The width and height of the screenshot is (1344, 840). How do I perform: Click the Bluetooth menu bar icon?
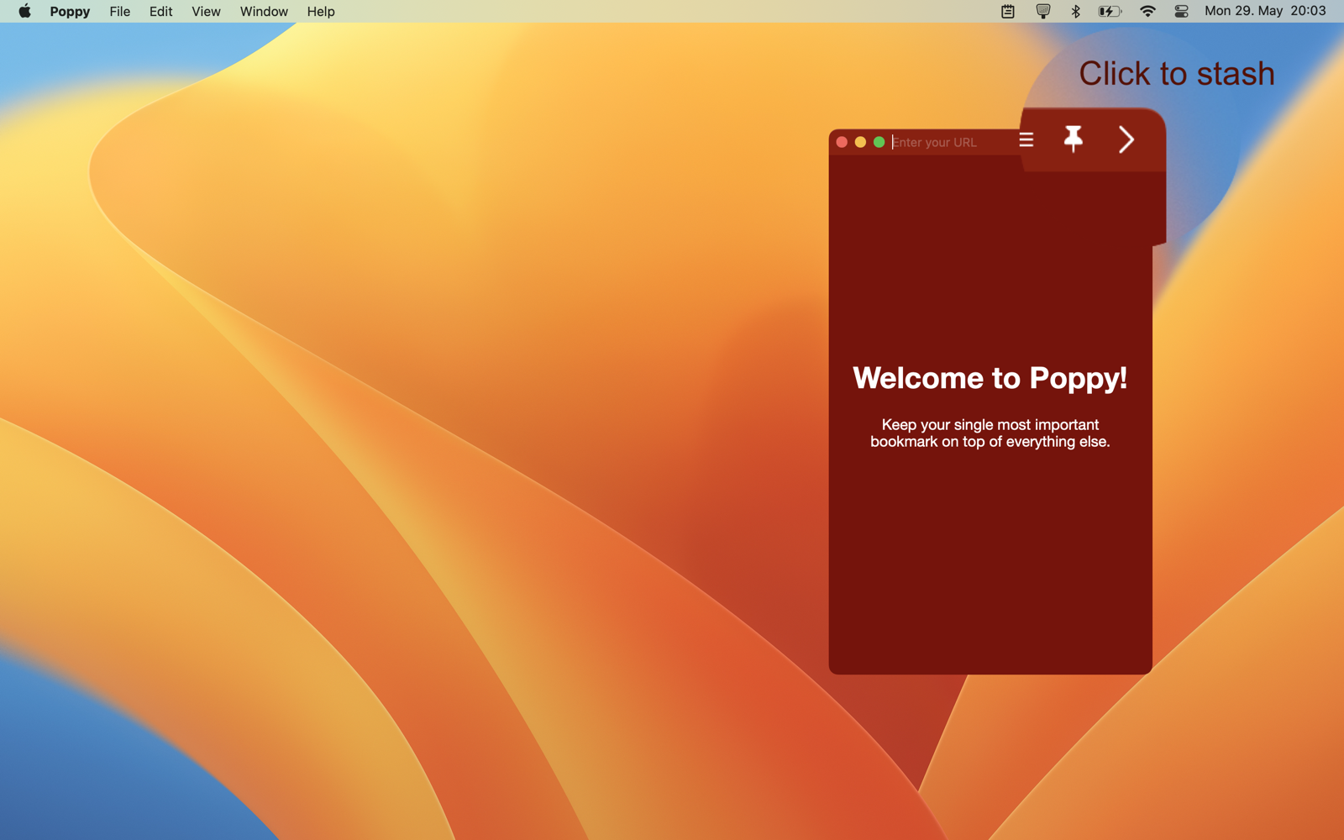click(x=1075, y=11)
